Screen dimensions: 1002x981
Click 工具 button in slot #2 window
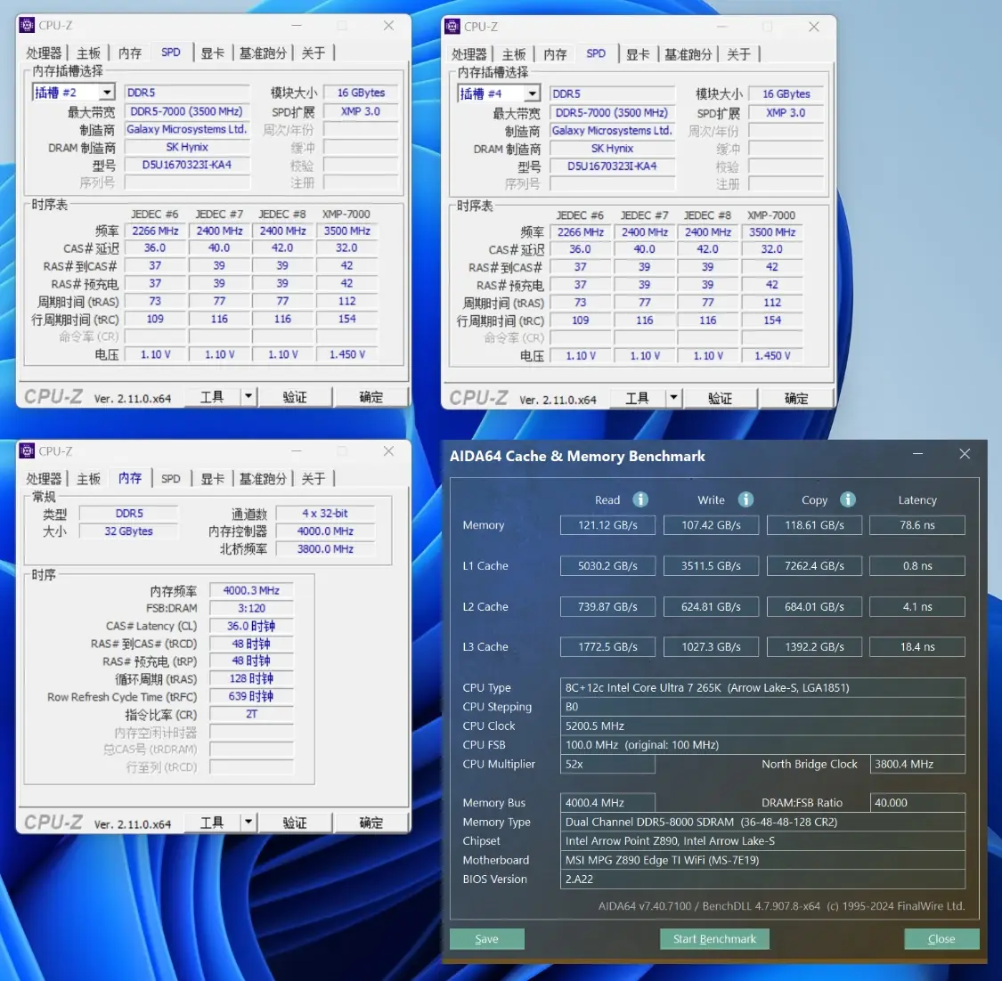click(212, 397)
